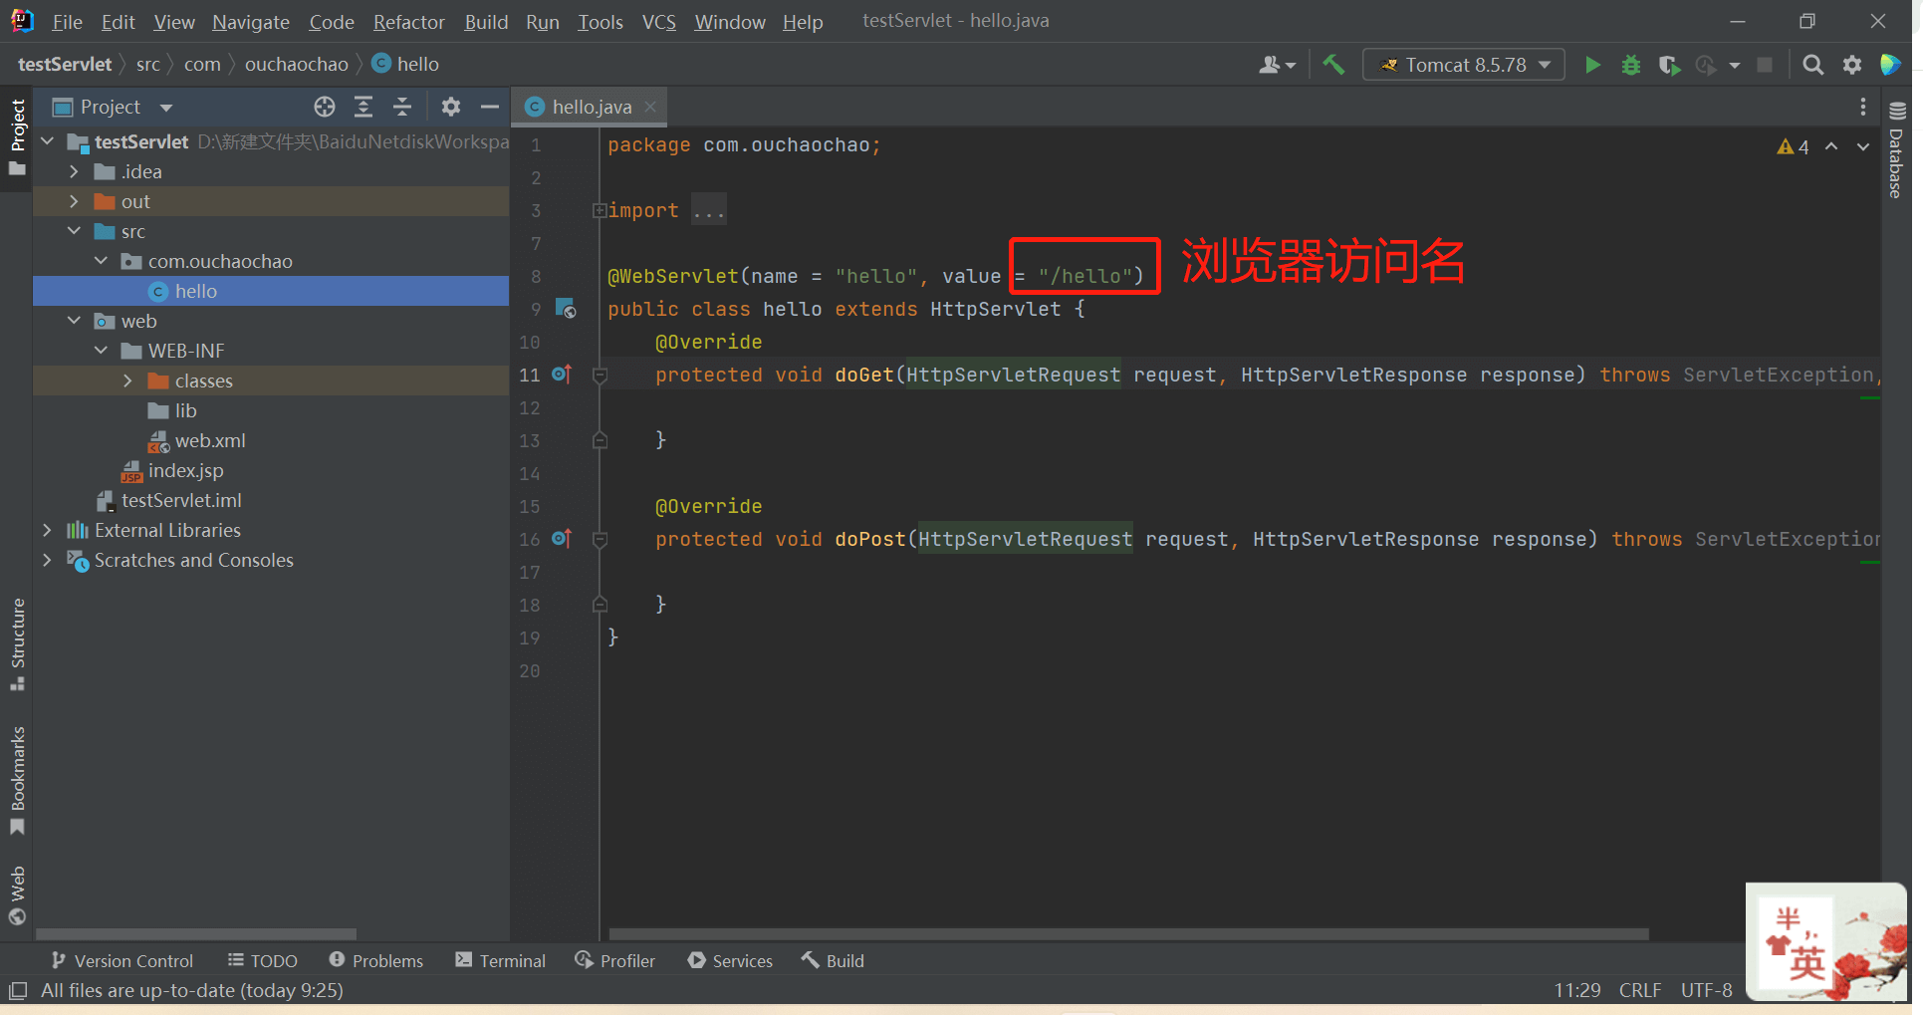Toggle the Web tool window
Viewport: 1923px width, 1015px height.
coord(17,895)
